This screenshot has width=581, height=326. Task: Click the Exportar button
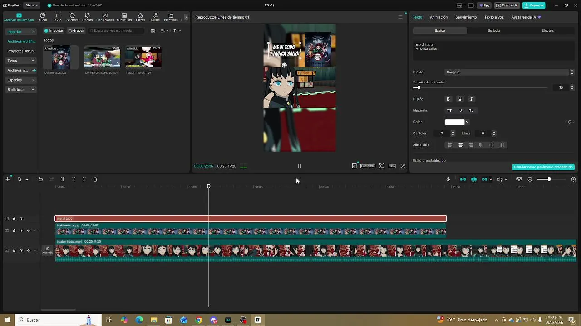[x=534, y=5]
